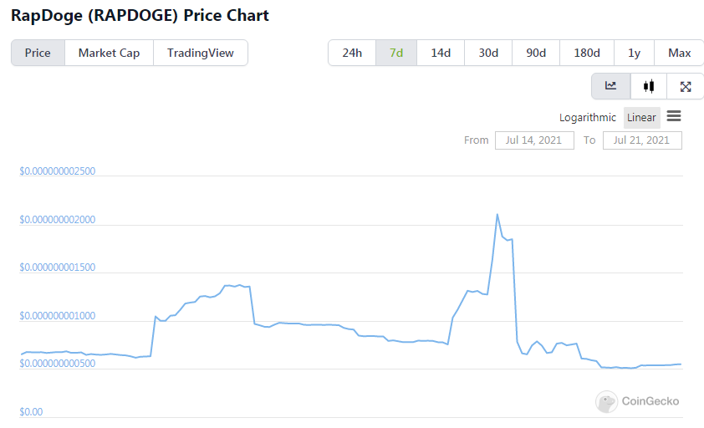Viewport: 704px width, 428px height.
Task: Choose the 90d time range
Action: click(536, 53)
